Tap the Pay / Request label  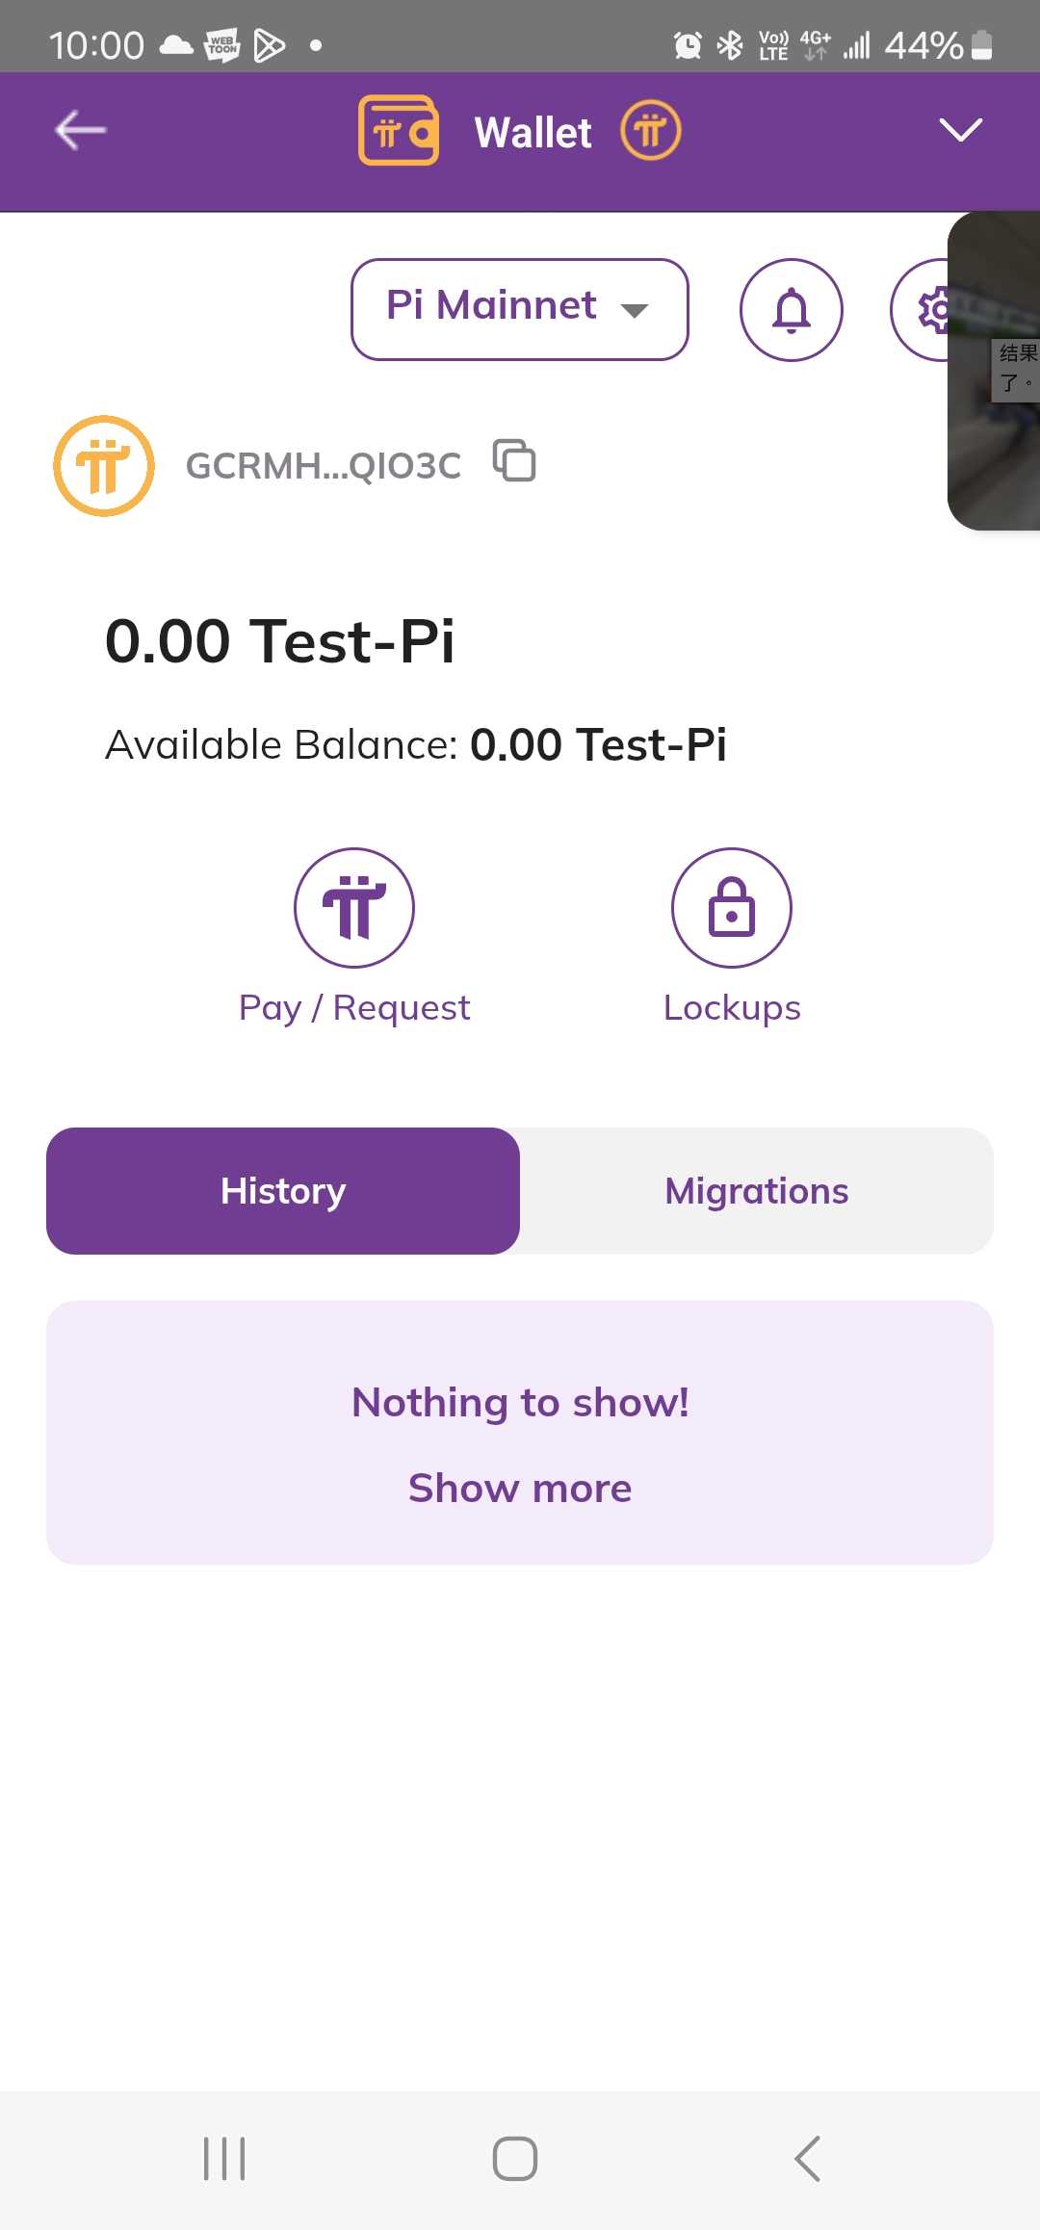coord(354,1008)
